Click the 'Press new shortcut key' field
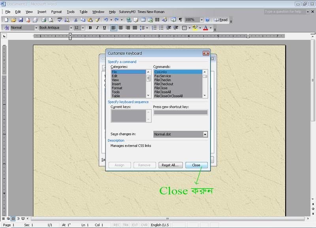This screenshot has height=228, width=316. [180, 113]
